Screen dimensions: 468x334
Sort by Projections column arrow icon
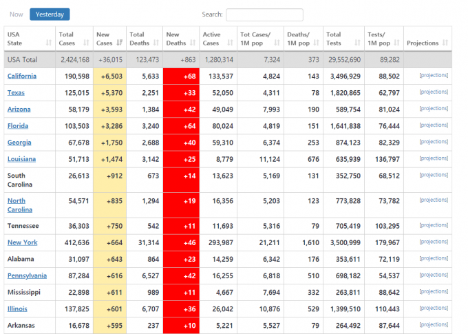coord(446,43)
